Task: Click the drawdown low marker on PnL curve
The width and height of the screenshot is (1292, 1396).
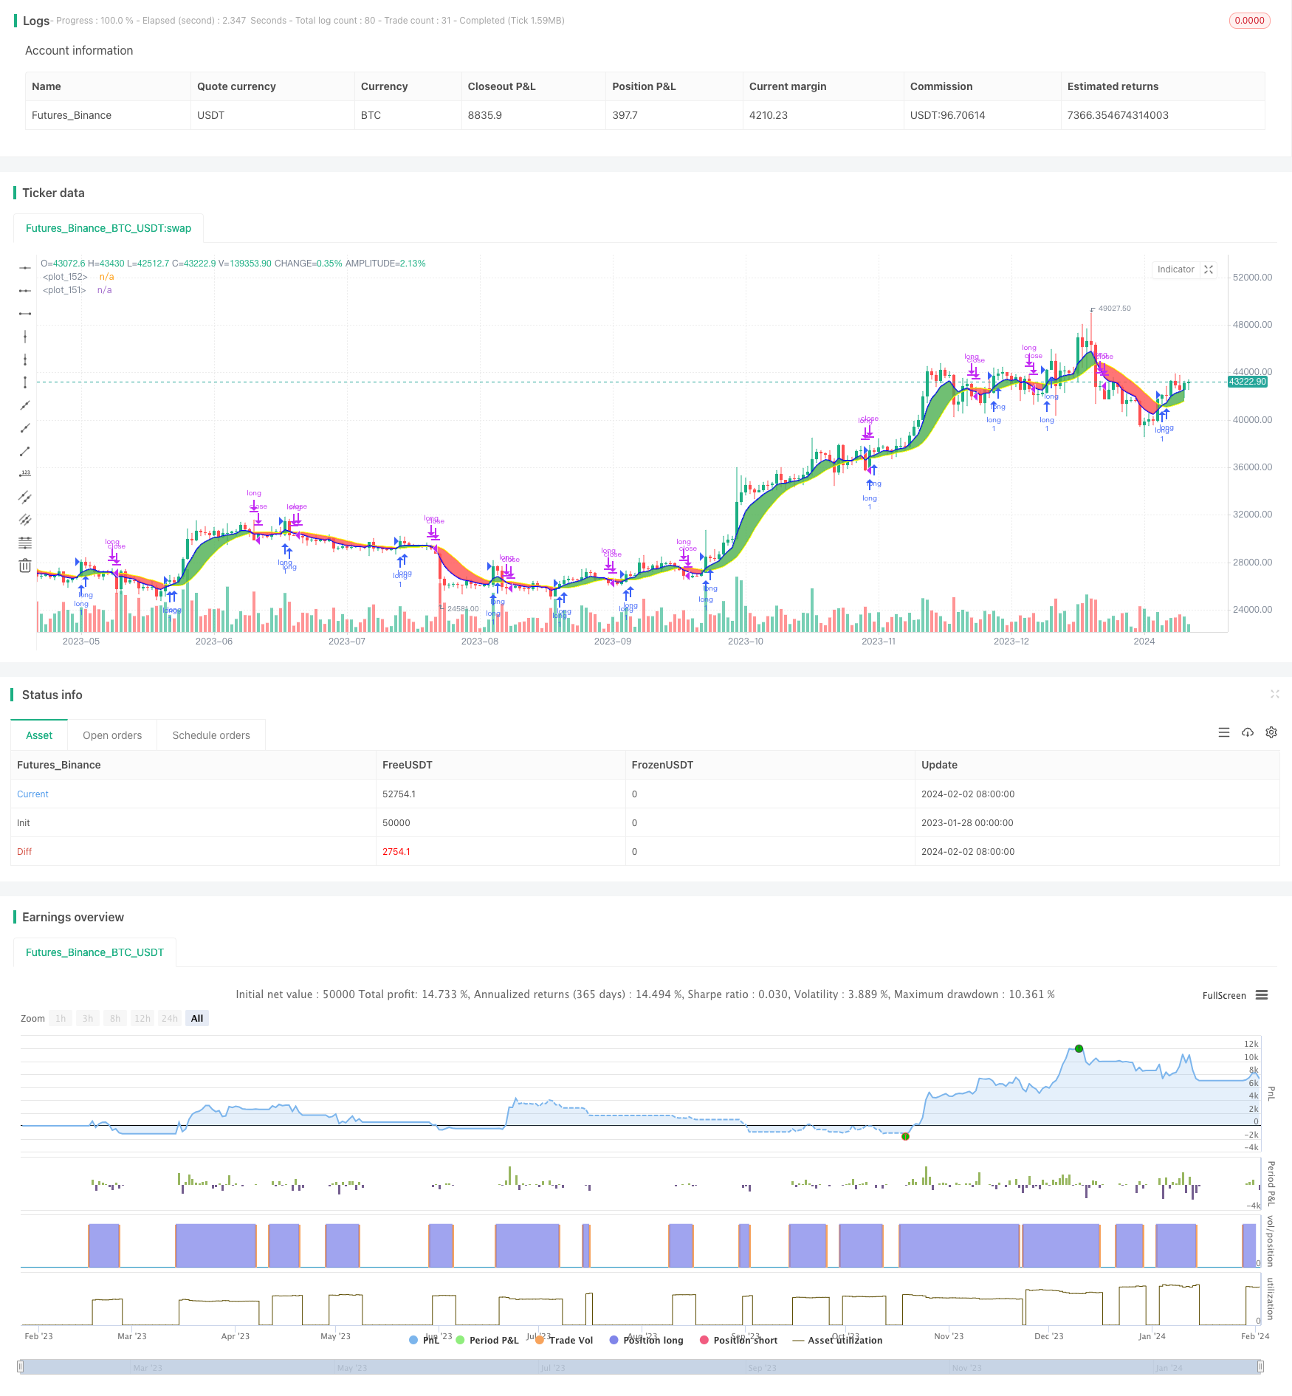Action: tap(905, 1136)
